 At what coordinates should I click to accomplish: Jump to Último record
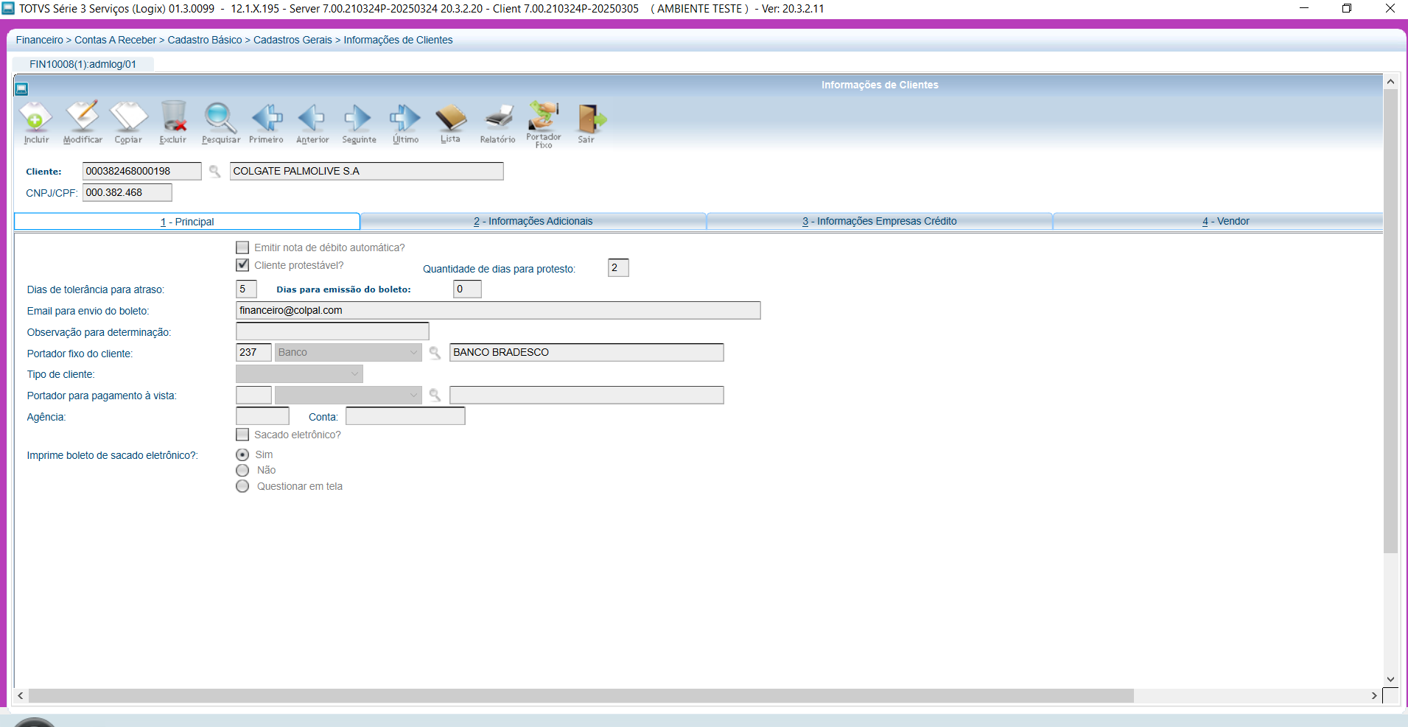tap(405, 122)
